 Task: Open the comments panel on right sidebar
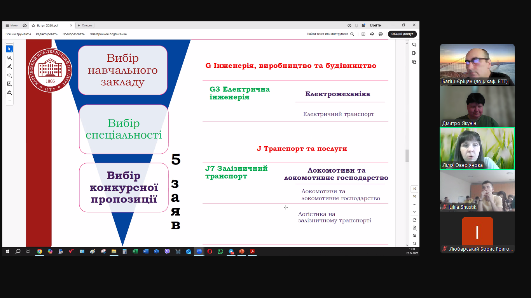click(414, 45)
